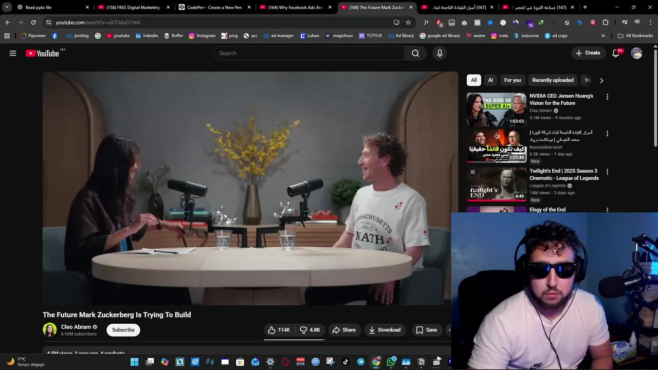Open weather widget showing 17°C
The image size is (658, 370).
click(26, 362)
